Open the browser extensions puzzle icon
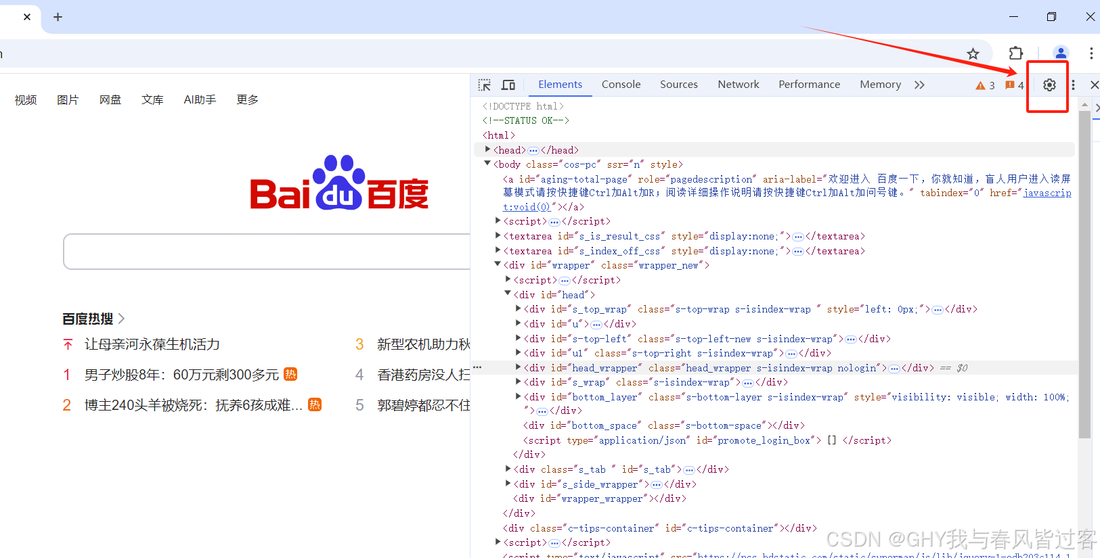1100x558 pixels. coord(1016,53)
